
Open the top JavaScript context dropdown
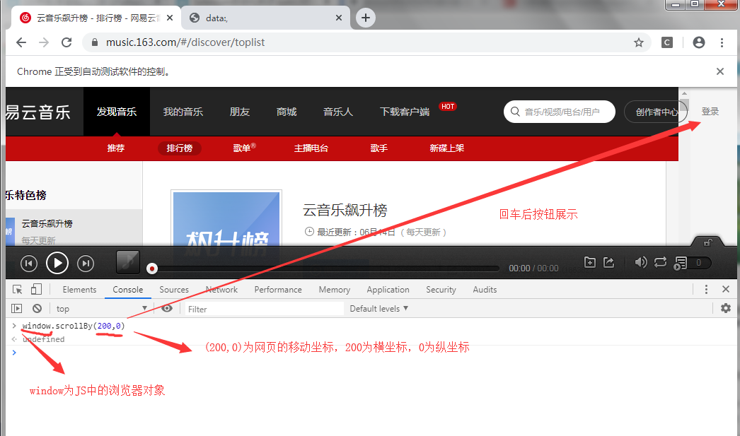[101, 309]
